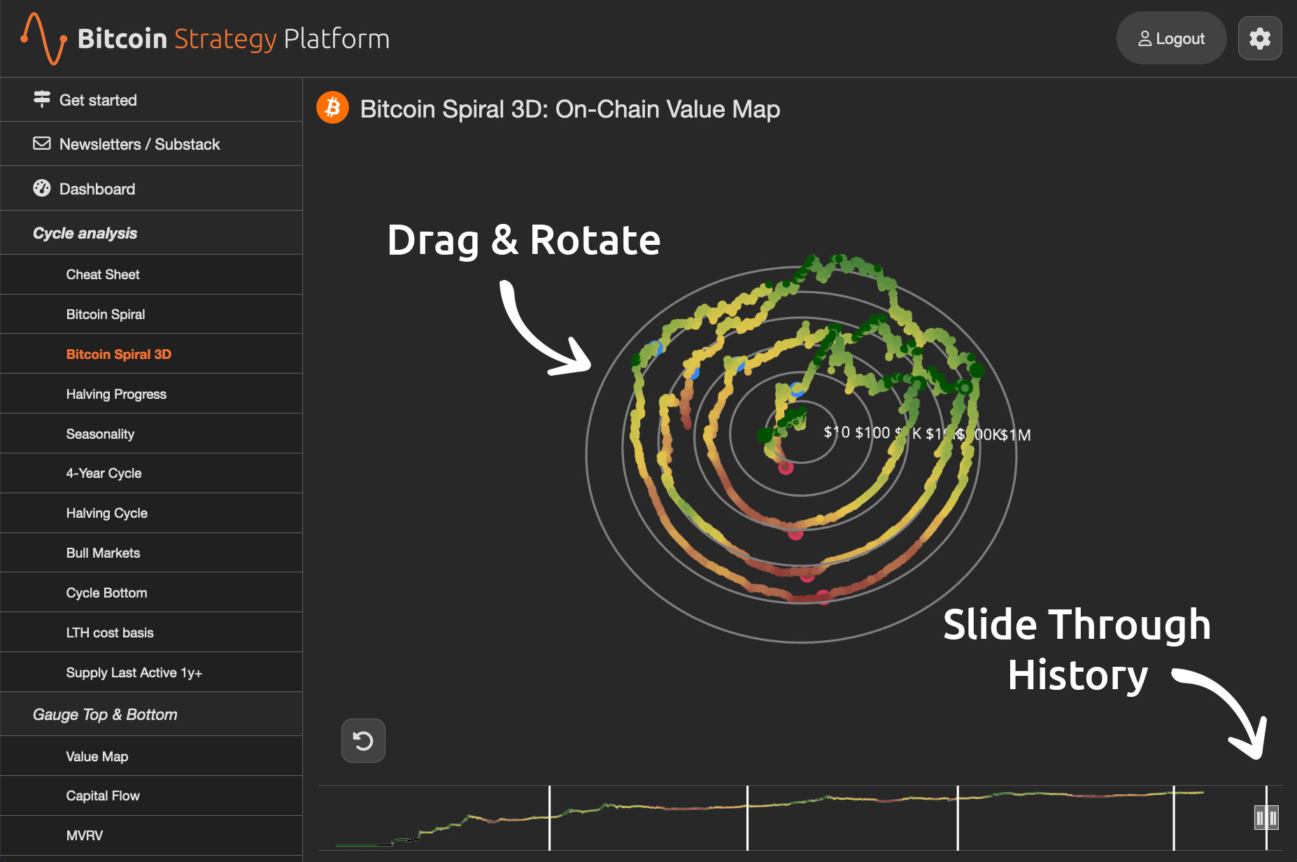The image size is (1297, 862).
Task: Open the Cycle Bottom page
Action: point(151,593)
